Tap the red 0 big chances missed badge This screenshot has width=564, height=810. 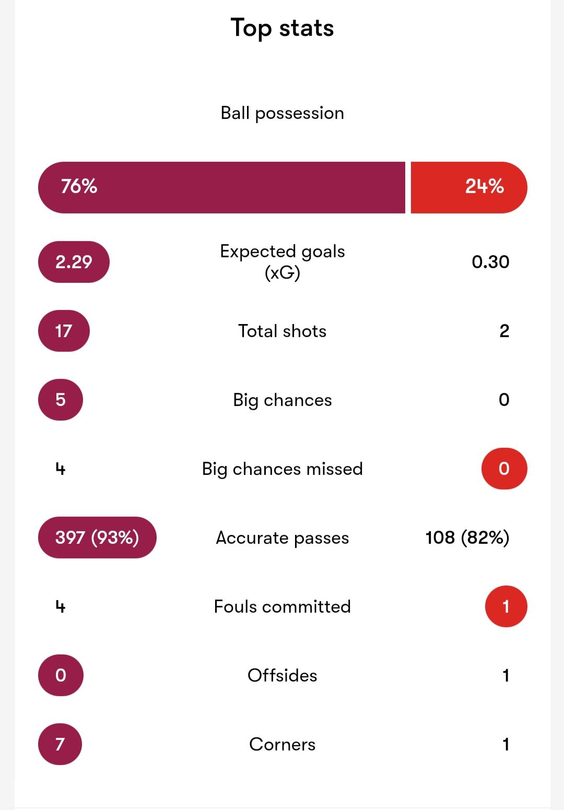point(504,469)
